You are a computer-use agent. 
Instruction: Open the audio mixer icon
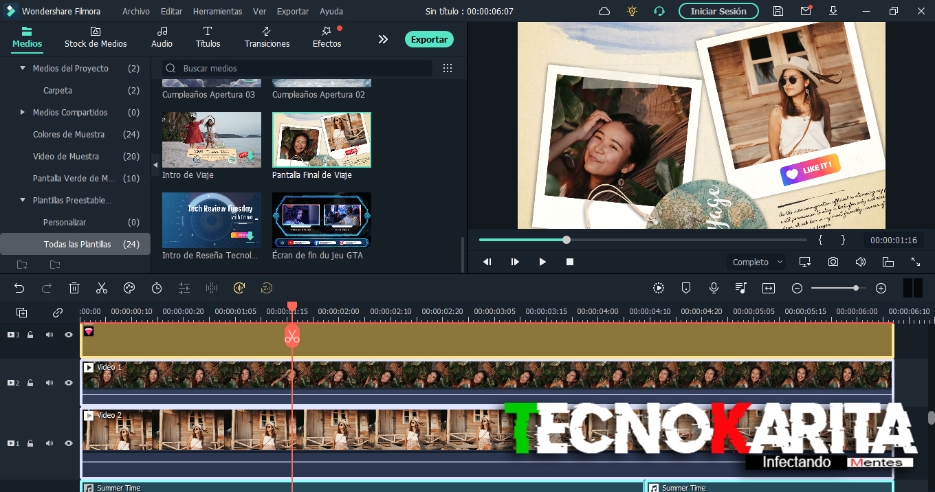coord(740,288)
